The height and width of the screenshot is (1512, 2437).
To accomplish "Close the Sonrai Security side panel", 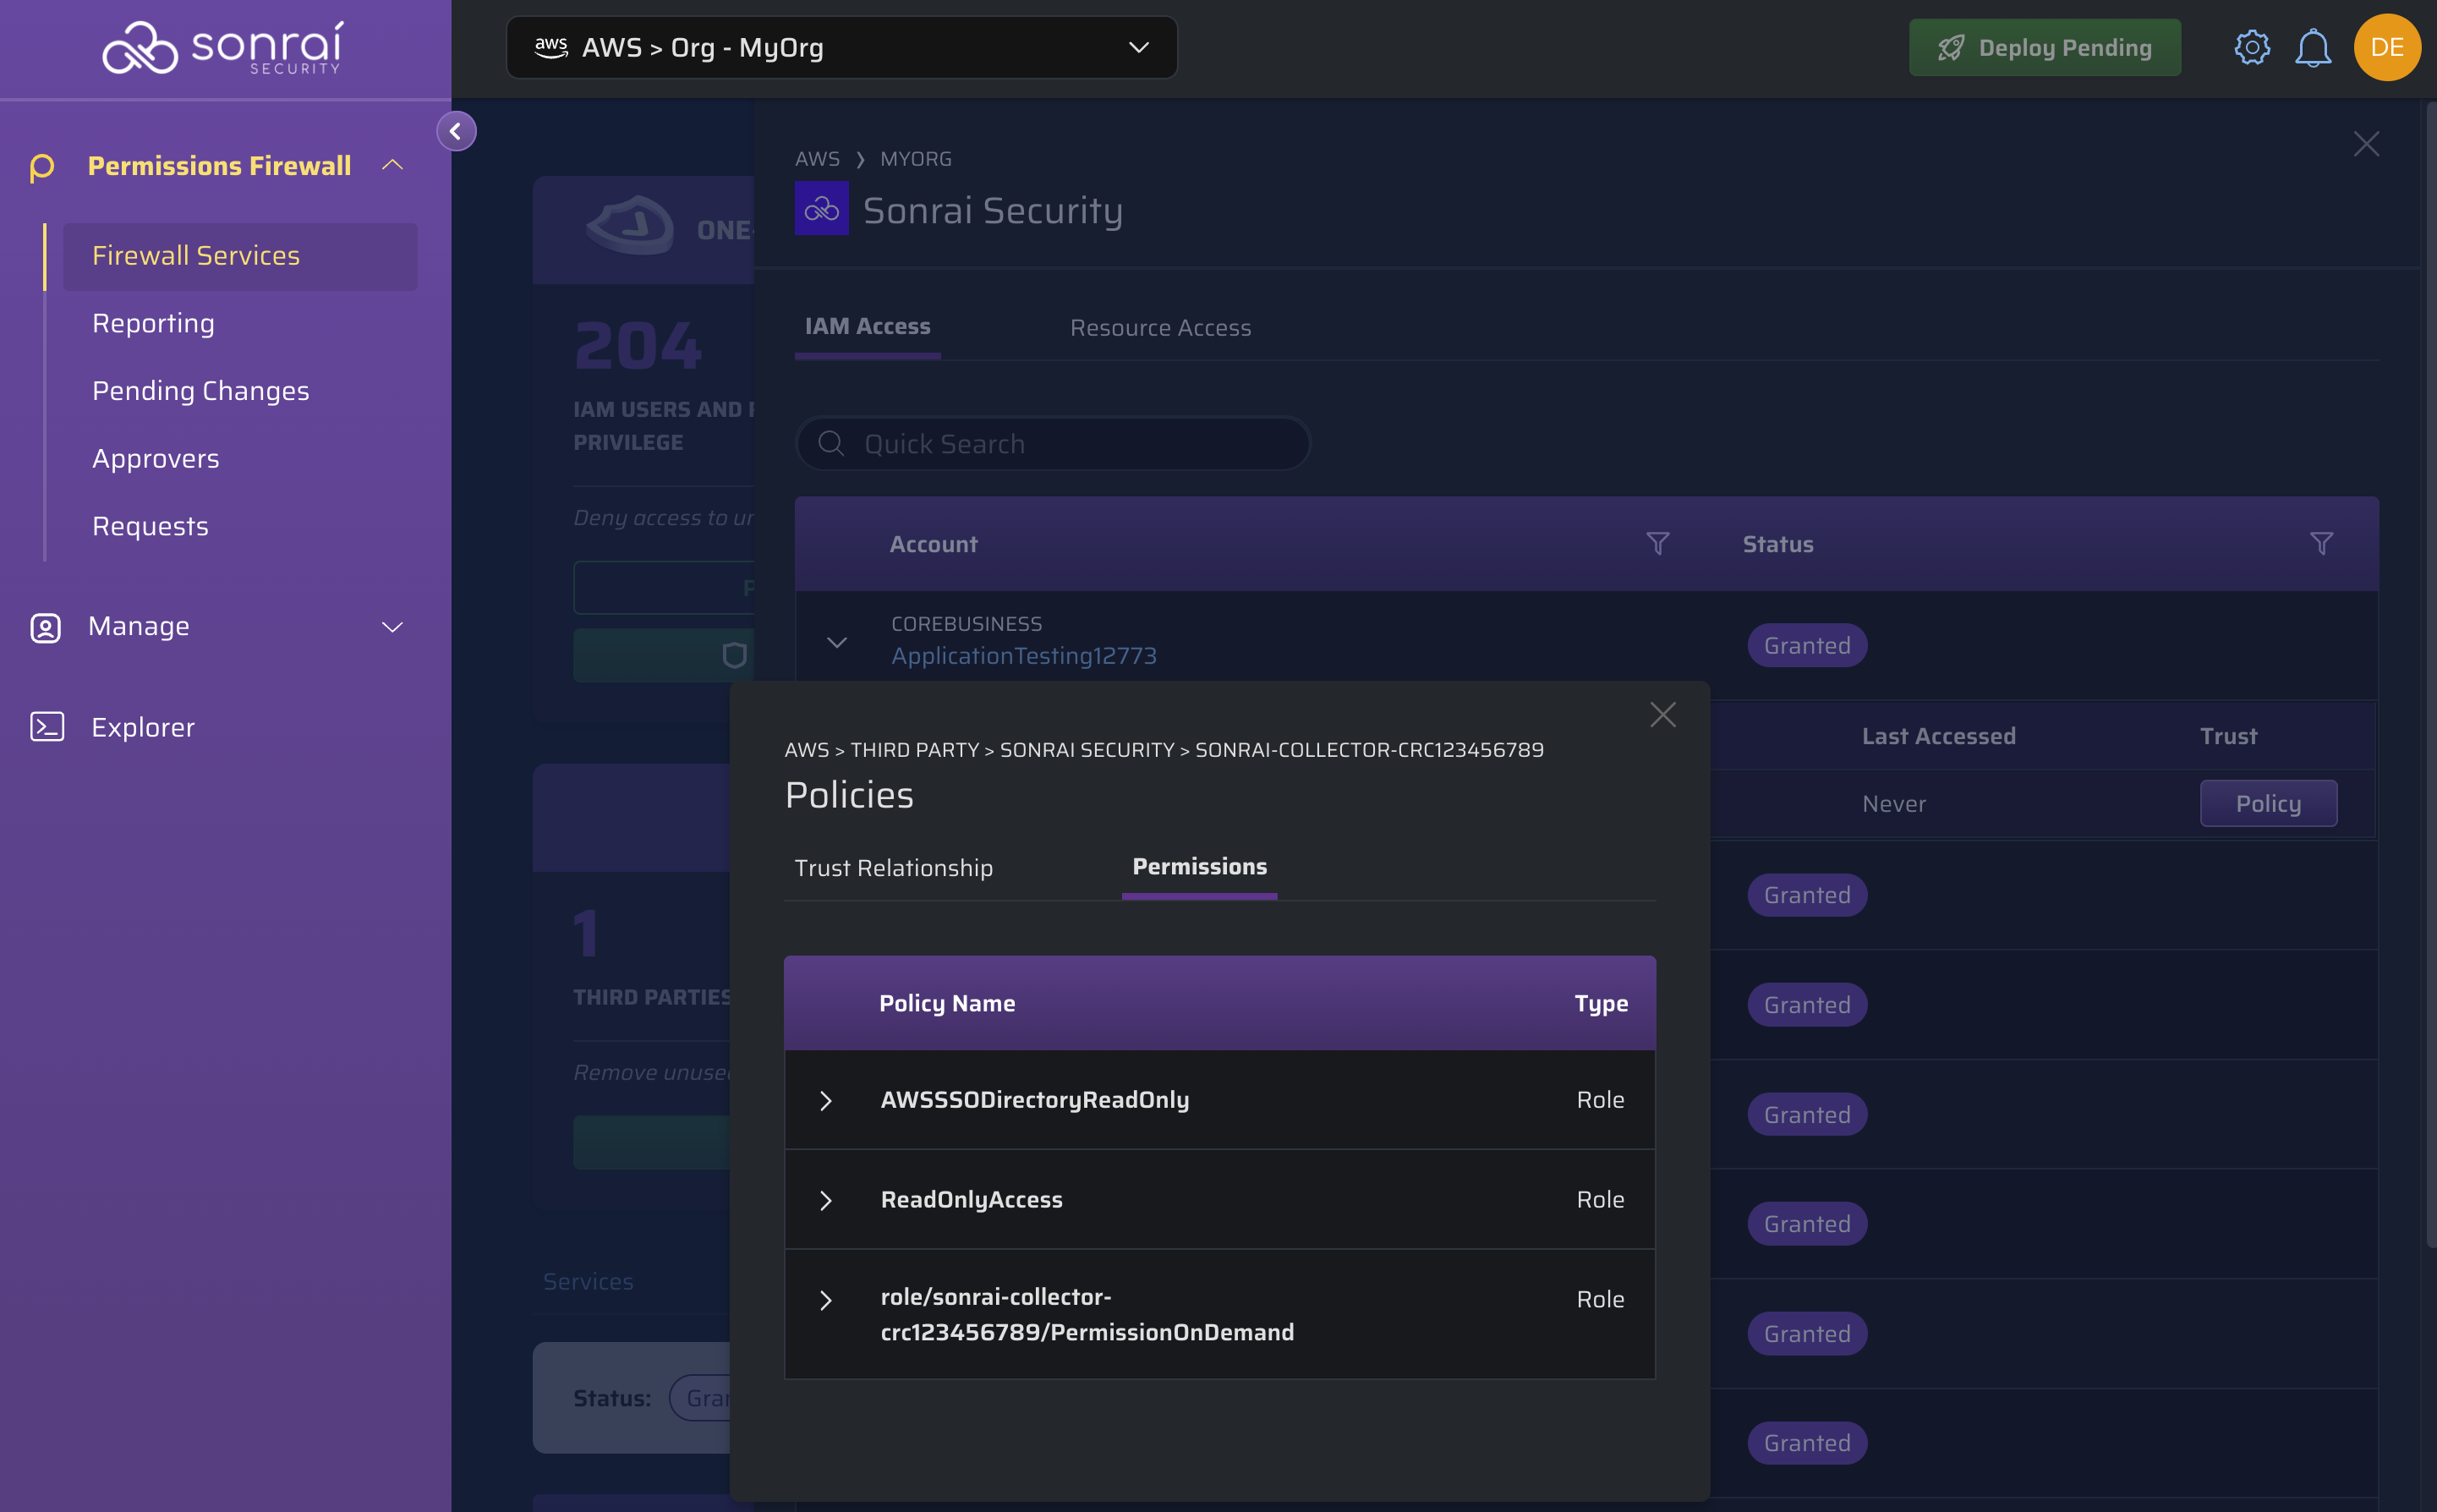I will (2366, 144).
